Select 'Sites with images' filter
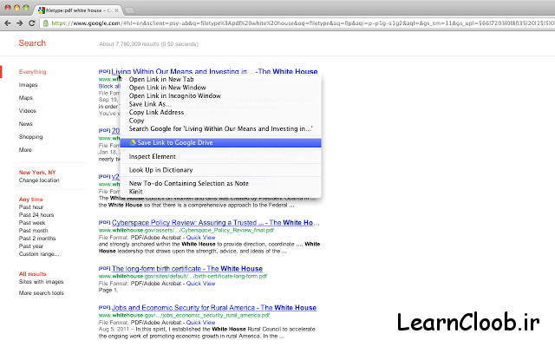This screenshot has height=347, width=555. 41,282
